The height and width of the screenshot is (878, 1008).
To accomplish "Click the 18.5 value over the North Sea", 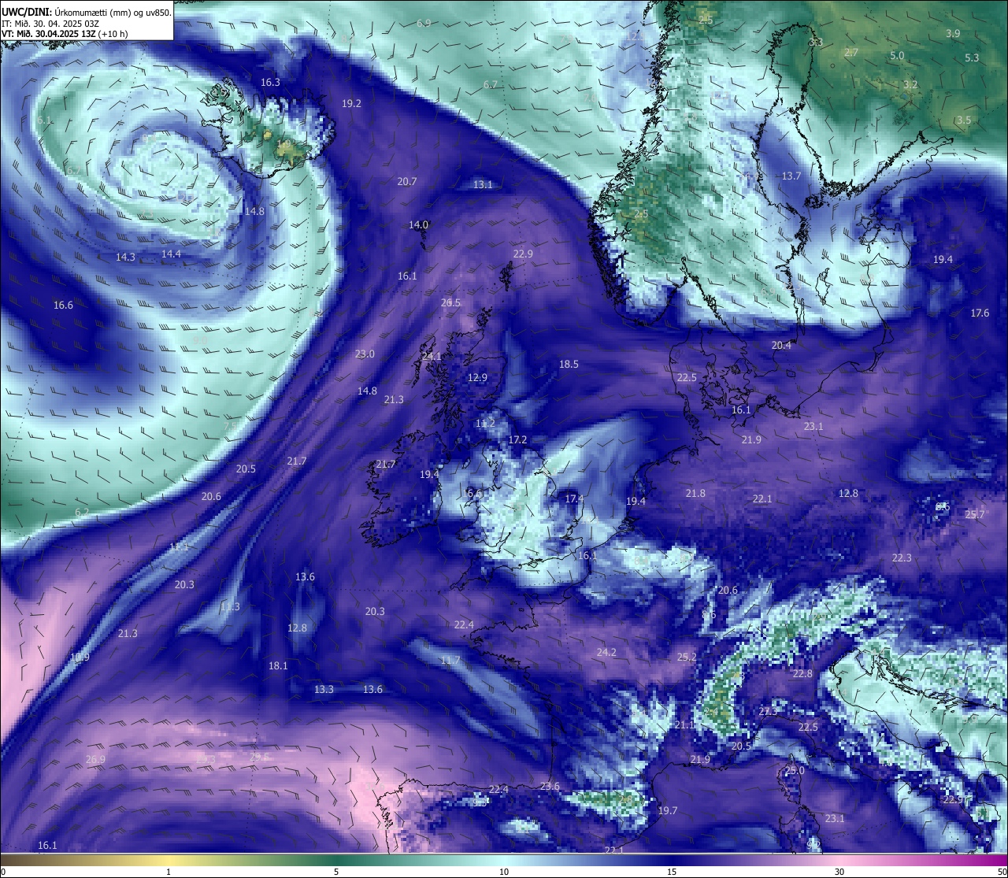I will coord(569,364).
